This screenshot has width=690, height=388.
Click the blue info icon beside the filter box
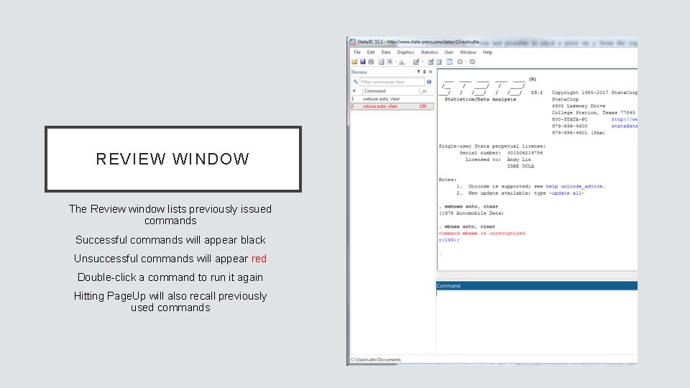coord(429,82)
